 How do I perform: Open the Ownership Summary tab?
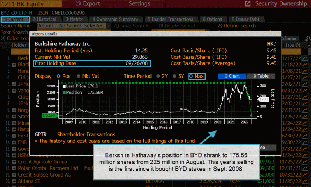coord(115,19)
